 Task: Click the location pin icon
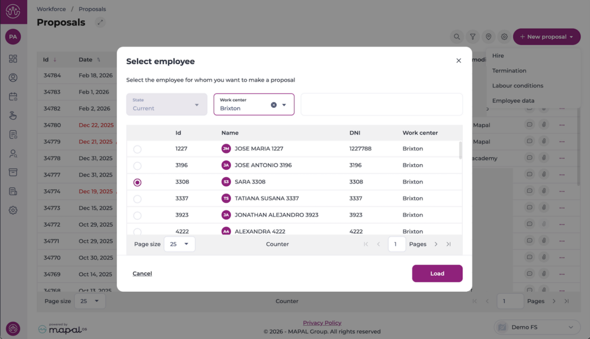[489, 37]
